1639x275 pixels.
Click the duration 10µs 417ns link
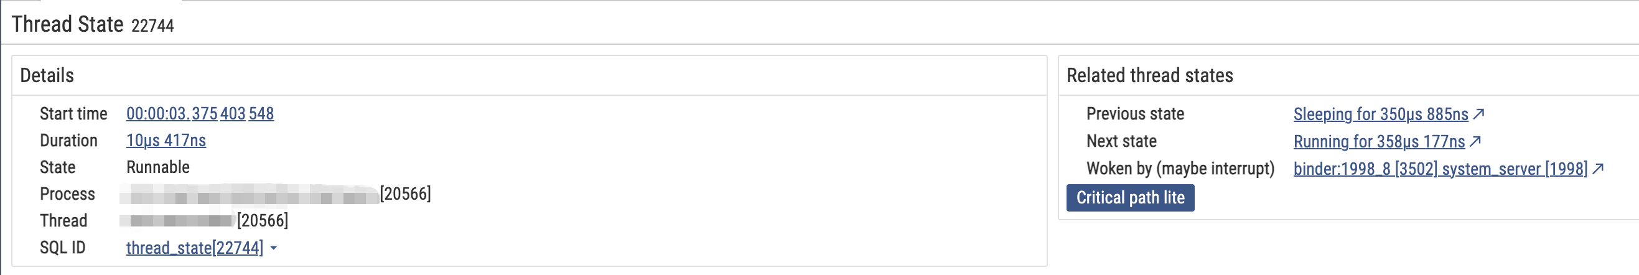(166, 141)
